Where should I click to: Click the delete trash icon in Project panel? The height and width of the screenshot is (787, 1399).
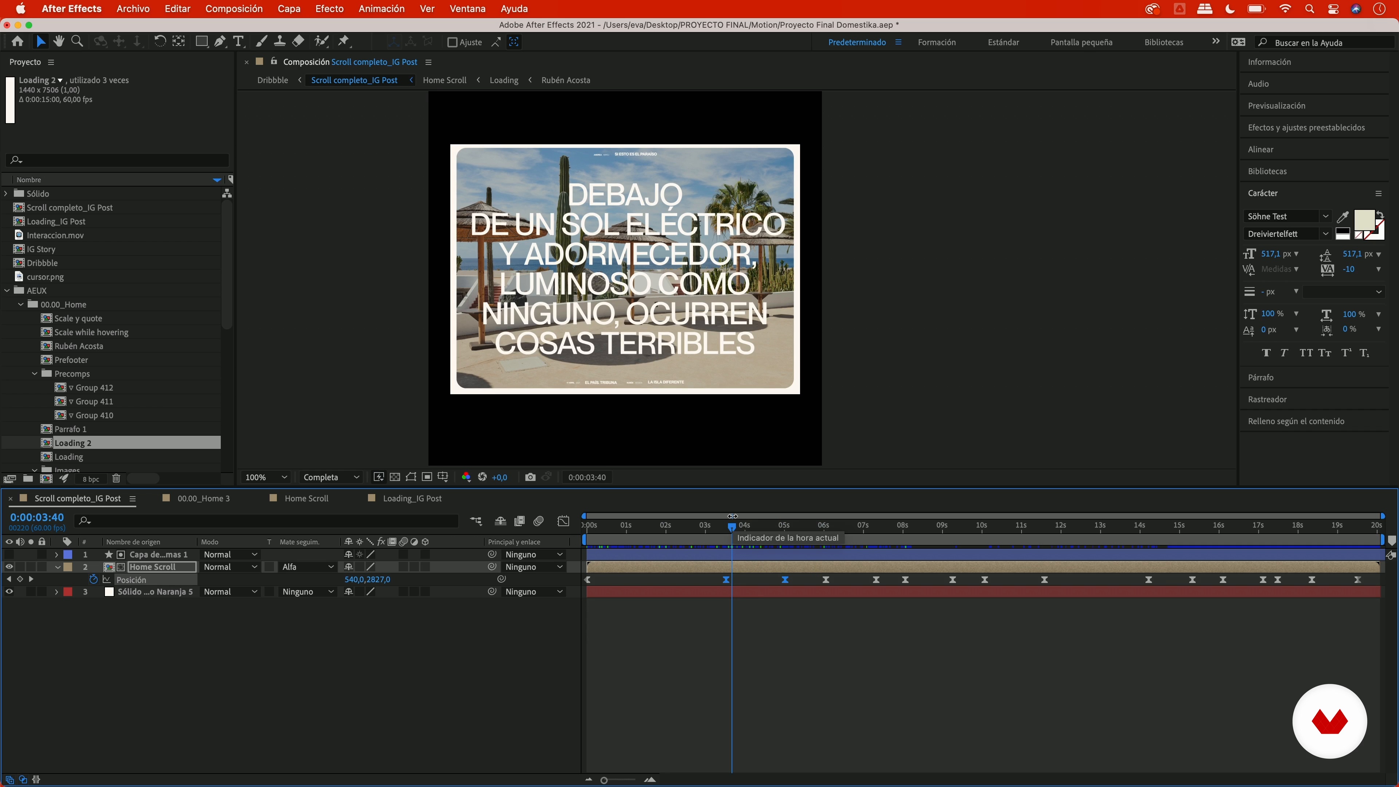coord(116,478)
